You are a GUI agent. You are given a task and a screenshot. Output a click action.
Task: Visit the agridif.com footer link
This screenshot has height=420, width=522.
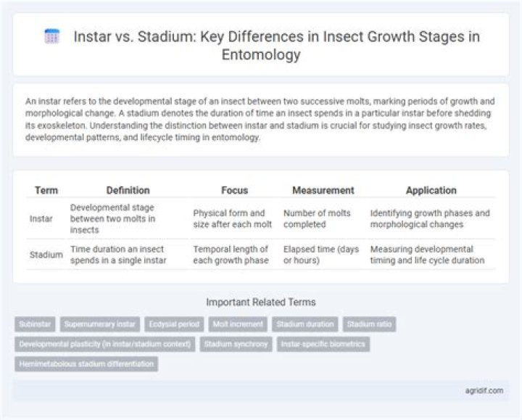click(484, 390)
